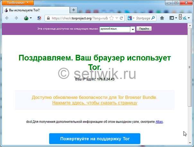
Task: Click the IP address 176.8.24.43
Action: 106,79
